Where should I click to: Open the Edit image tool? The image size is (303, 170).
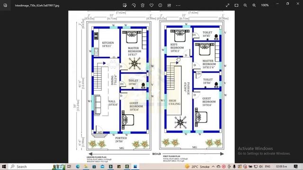click(x=125, y=5)
